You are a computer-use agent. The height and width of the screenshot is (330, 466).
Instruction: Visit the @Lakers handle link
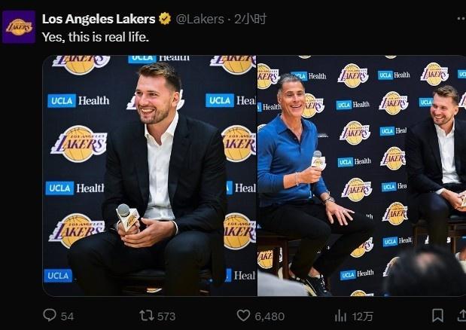[199, 19]
